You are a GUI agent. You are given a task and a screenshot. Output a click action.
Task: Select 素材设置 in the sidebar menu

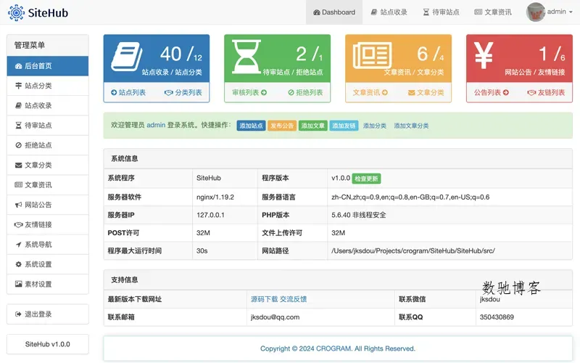click(48, 284)
